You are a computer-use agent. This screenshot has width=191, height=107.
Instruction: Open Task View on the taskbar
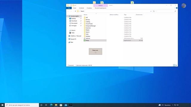pos(46,105)
